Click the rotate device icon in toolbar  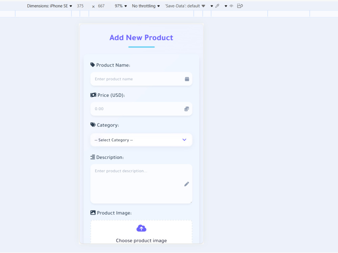point(240,6)
